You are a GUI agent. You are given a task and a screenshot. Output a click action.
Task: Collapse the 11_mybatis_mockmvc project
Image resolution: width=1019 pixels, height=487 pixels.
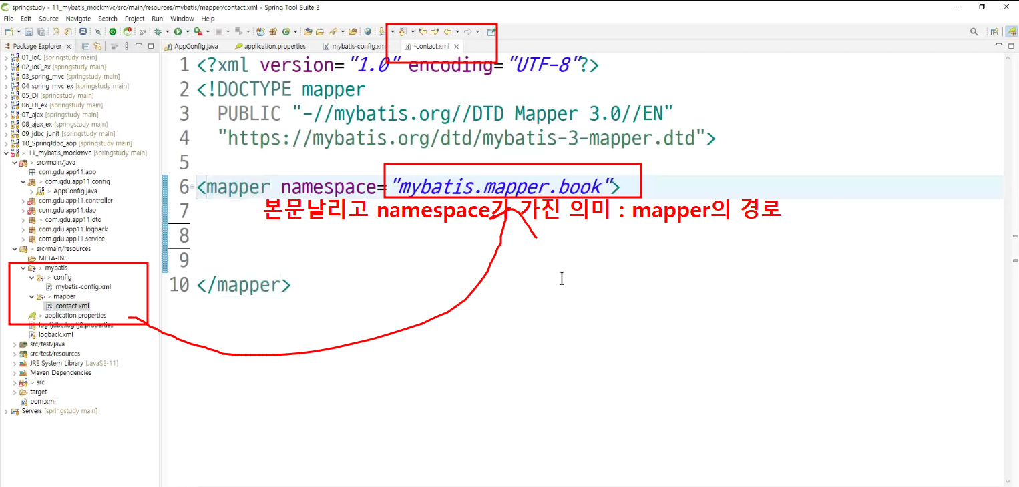click(6, 153)
